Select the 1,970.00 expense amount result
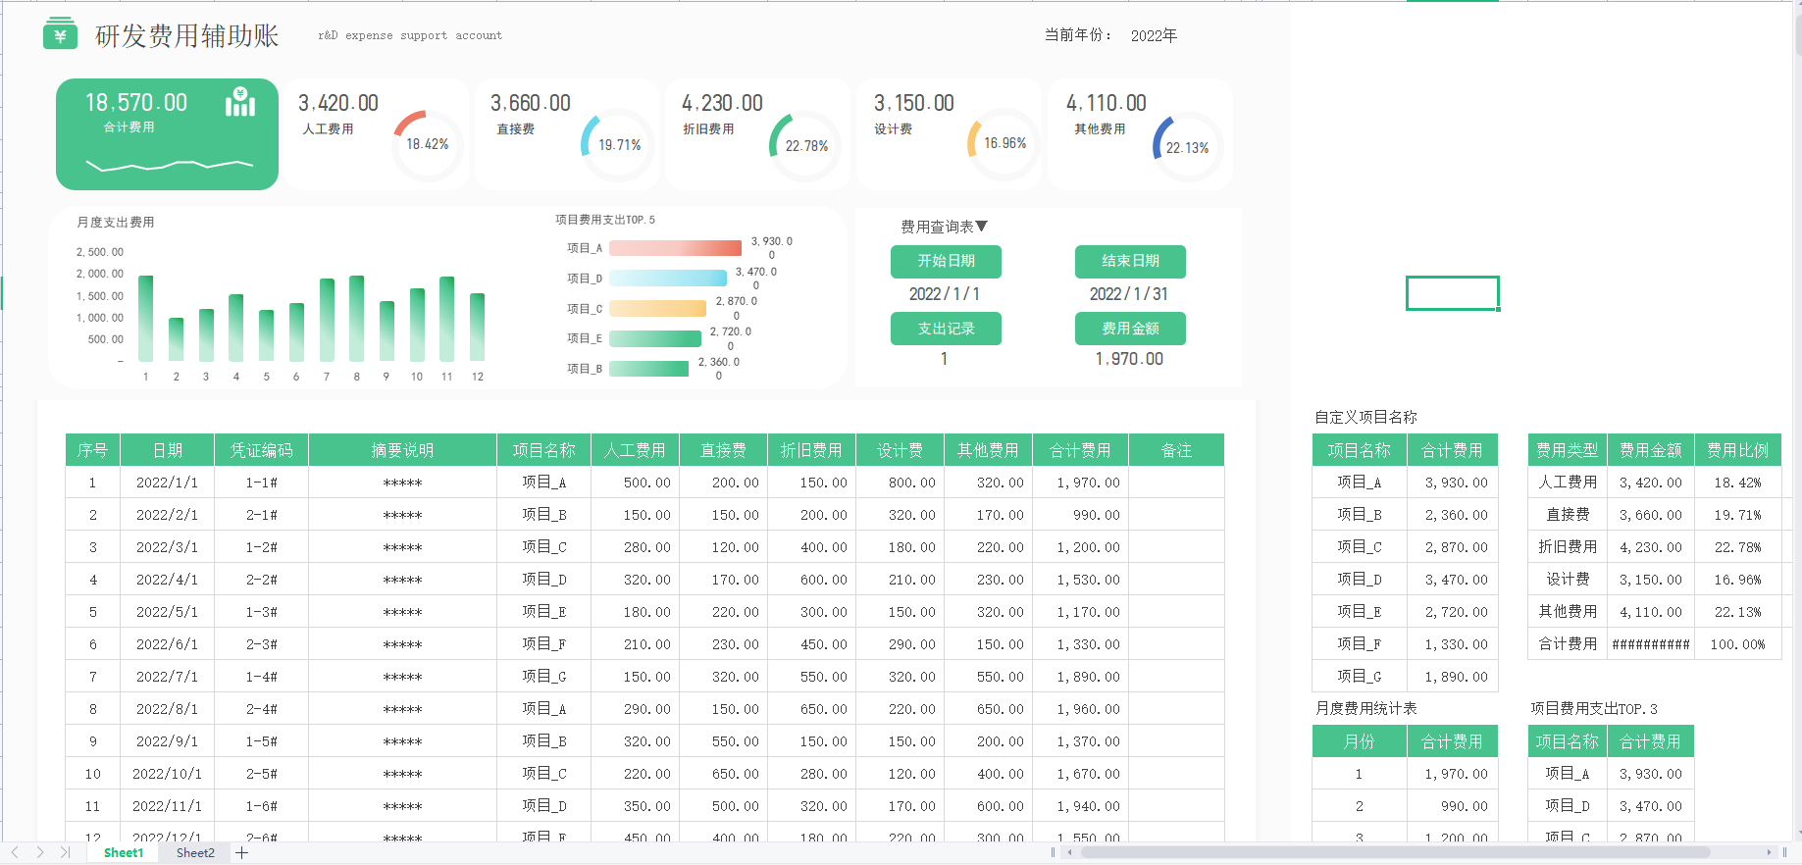The height and width of the screenshot is (865, 1802). (x=1129, y=359)
